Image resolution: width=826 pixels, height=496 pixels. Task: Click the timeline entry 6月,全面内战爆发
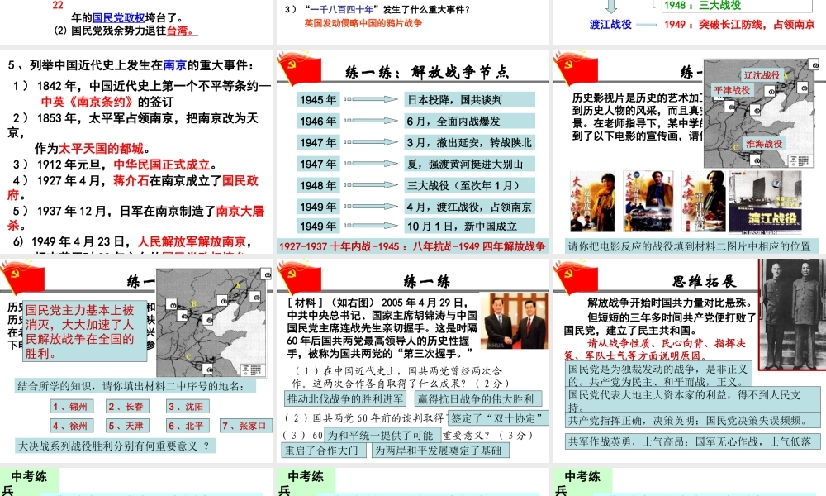pos(469,122)
